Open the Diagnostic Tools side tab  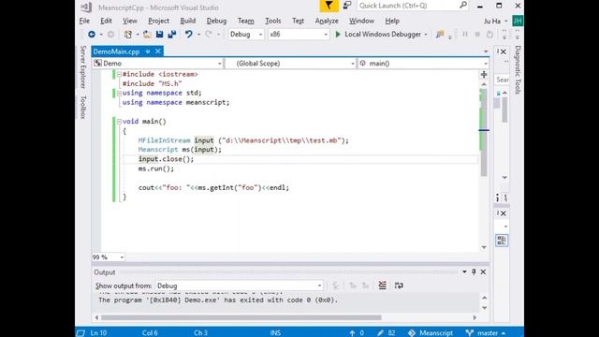coord(518,70)
